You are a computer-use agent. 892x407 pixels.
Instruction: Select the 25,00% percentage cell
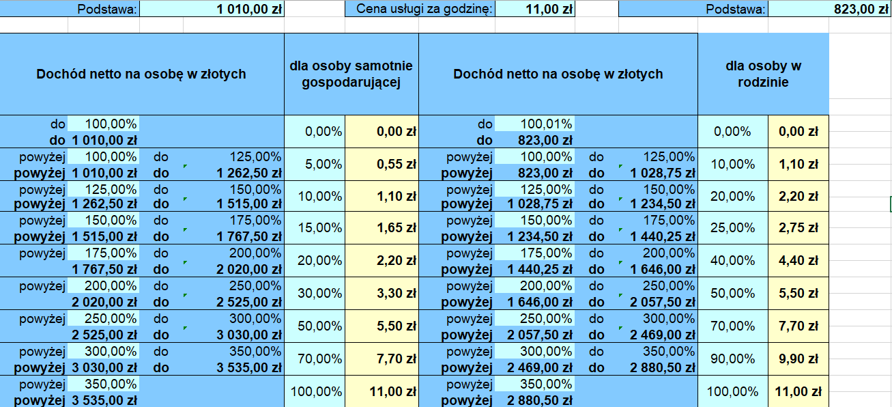click(x=733, y=228)
